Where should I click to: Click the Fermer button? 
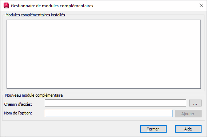click(153, 129)
